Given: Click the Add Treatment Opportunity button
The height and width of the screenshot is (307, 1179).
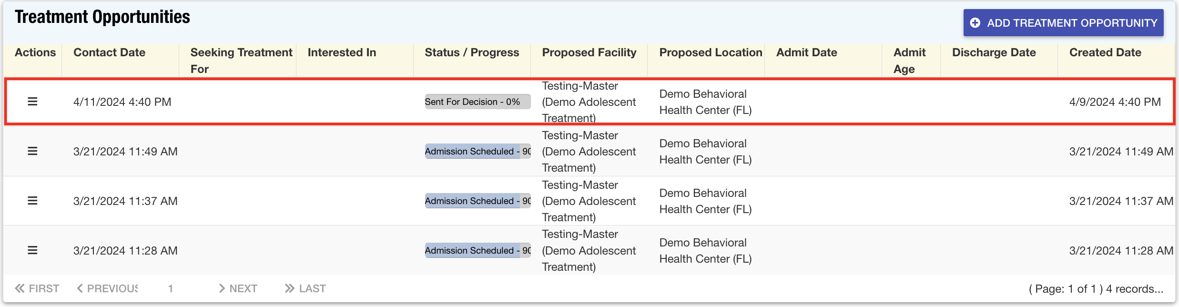Looking at the screenshot, I should coord(1063,23).
